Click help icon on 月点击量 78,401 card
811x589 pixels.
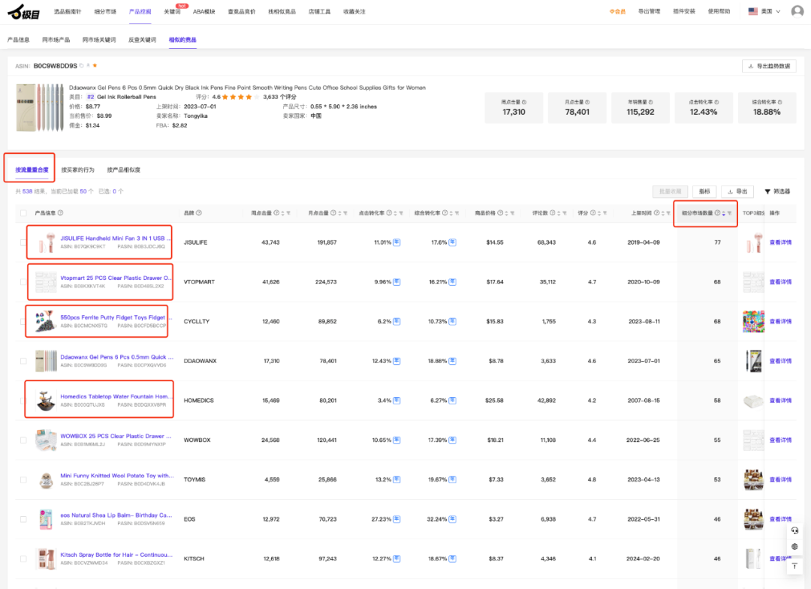click(587, 102)
